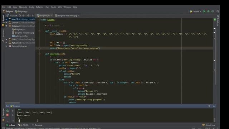
Task: Open Project panel gear settings
Action: click(x=29, y=15)
